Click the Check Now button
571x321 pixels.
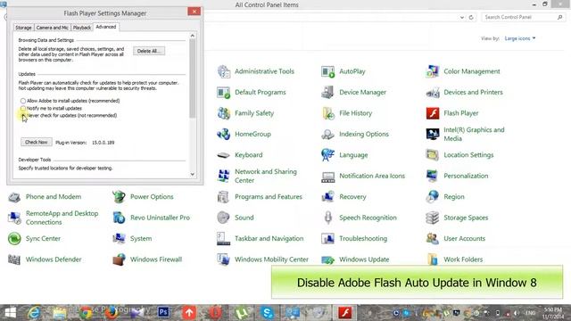point(36,142)
